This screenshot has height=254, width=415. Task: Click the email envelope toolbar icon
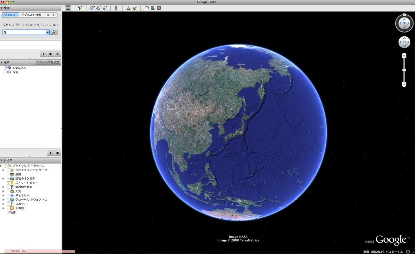[x=146, y=8]
